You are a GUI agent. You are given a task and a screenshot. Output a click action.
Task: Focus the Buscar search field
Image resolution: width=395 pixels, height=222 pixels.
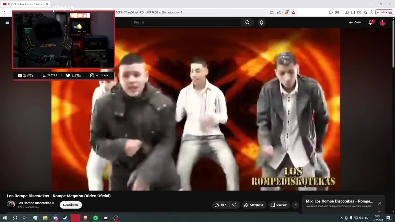186,22
